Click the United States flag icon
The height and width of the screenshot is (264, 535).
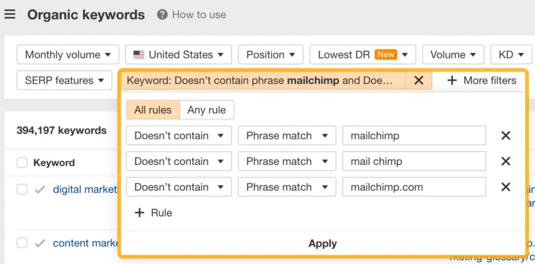coord(139,54)
